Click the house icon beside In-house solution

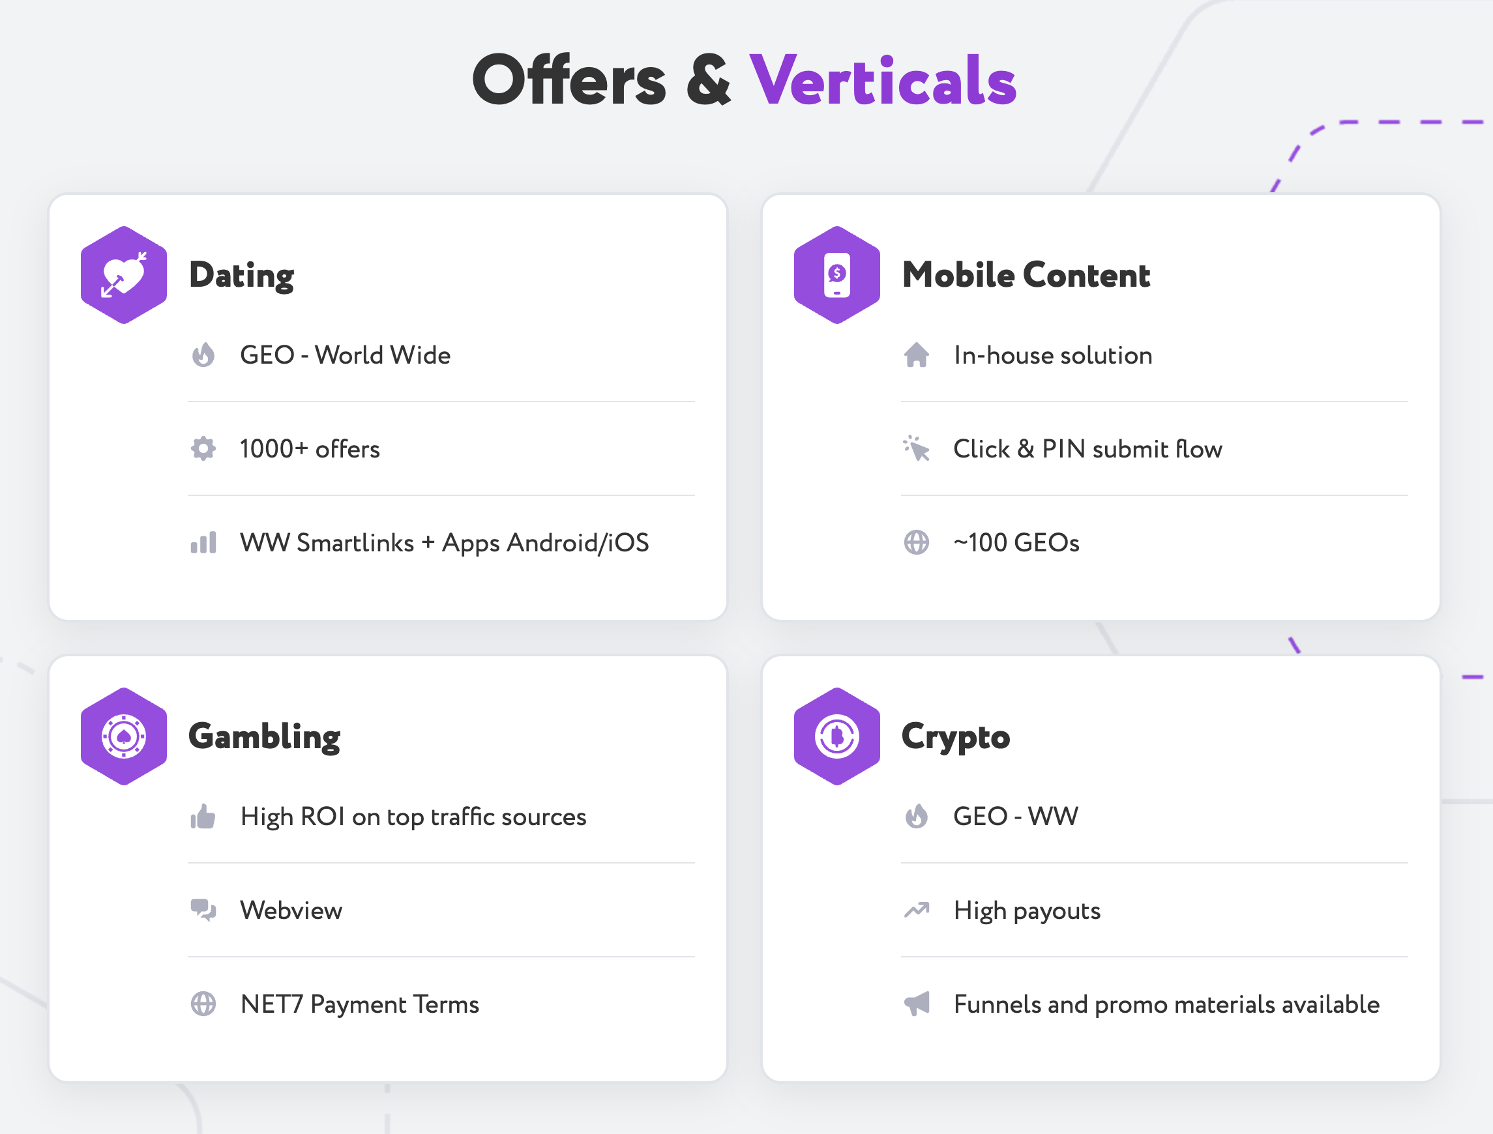coord(916,355)
